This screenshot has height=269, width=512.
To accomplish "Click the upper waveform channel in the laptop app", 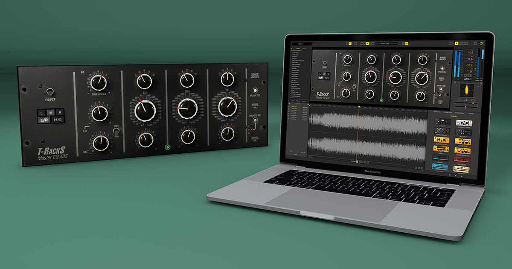I will [x=368, y=122].
